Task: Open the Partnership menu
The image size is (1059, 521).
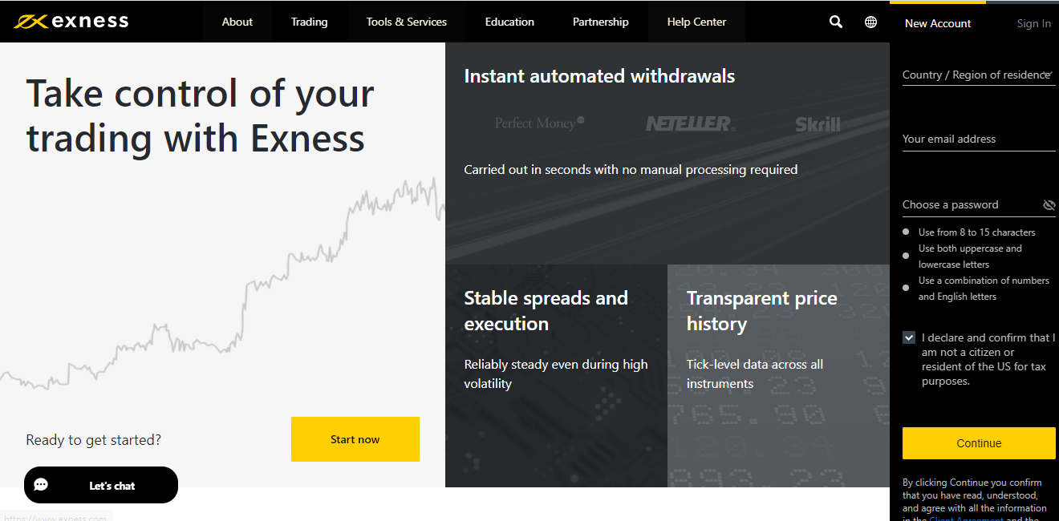Action: click(x=601, y=22)
